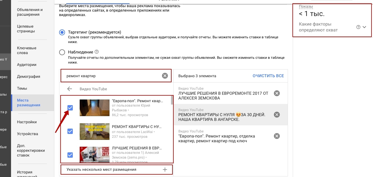Click the РЕМОНТ КВАРТИРЫ С НУ... thumbnail
Screen dimensions: 373x177
[95, 131]
